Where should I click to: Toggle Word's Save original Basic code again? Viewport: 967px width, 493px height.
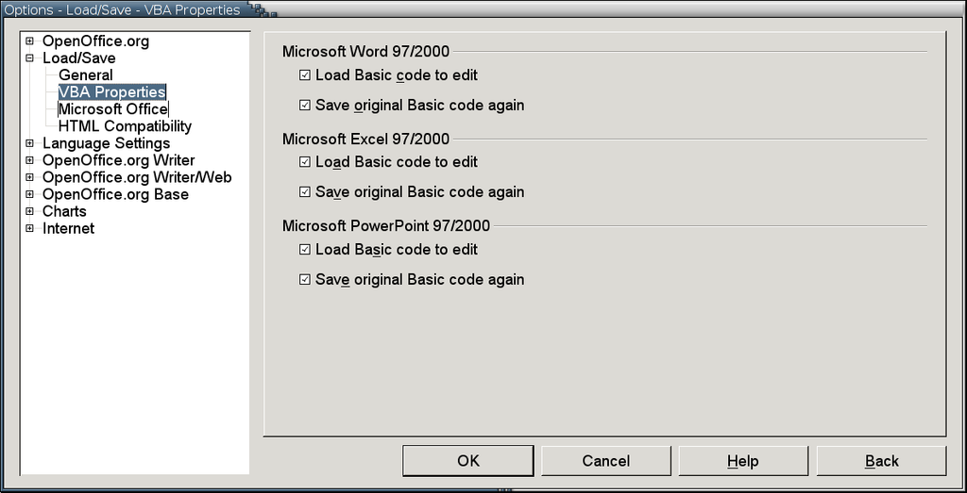click(x=305, y=106)
